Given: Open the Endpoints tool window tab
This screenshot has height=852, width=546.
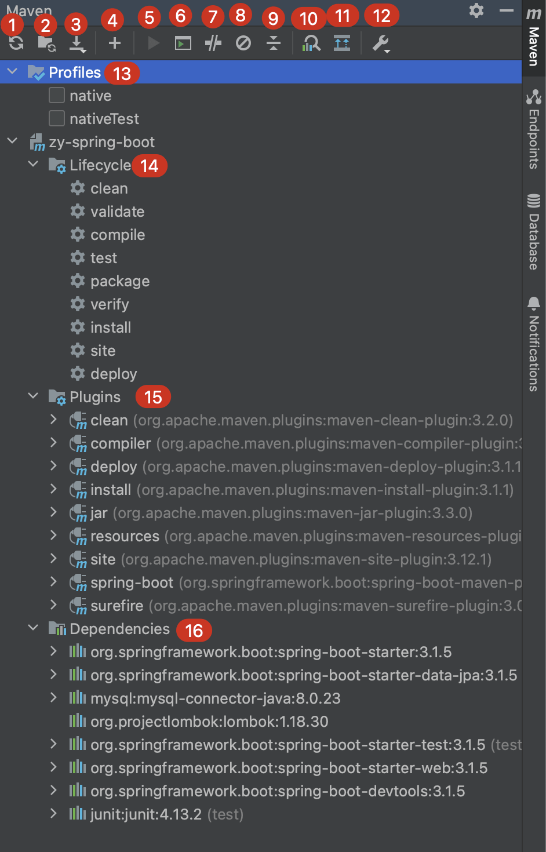Looking at the screenshot, I should click(x=534, y=129).
